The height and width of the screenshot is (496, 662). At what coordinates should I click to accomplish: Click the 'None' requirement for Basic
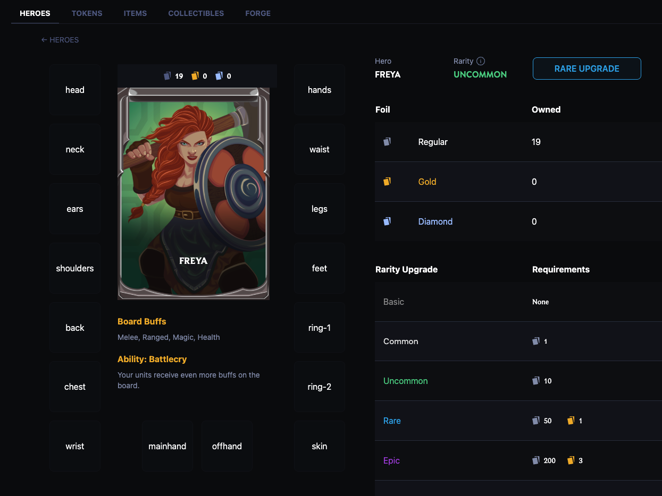tap(540, 302)
